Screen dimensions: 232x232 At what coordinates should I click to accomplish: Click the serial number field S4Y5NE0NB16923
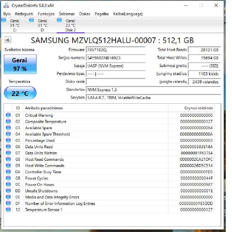click(x=115, y=58)
